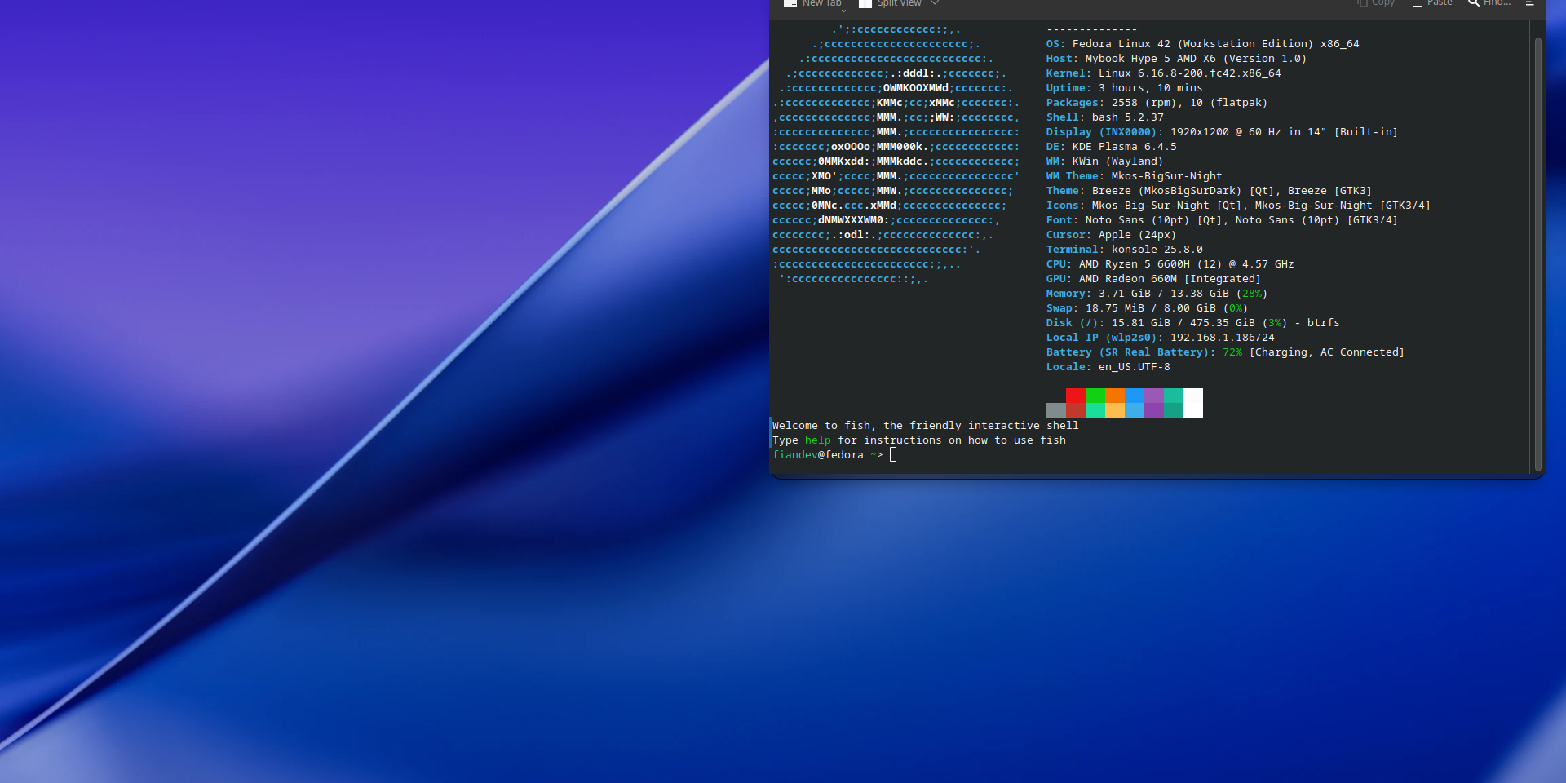
Task: Click the Split View toolbar icon
Action: click(x=865, y=4)
